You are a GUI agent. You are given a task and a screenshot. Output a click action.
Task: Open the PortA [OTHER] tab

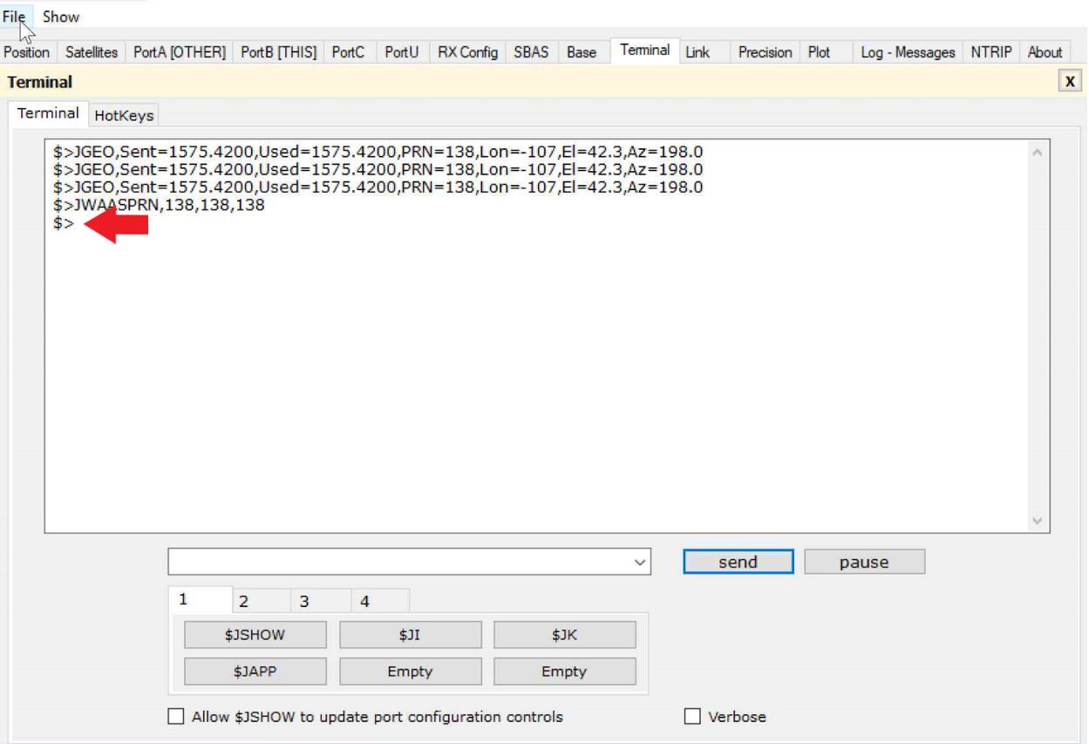click(x=180, y=52)
